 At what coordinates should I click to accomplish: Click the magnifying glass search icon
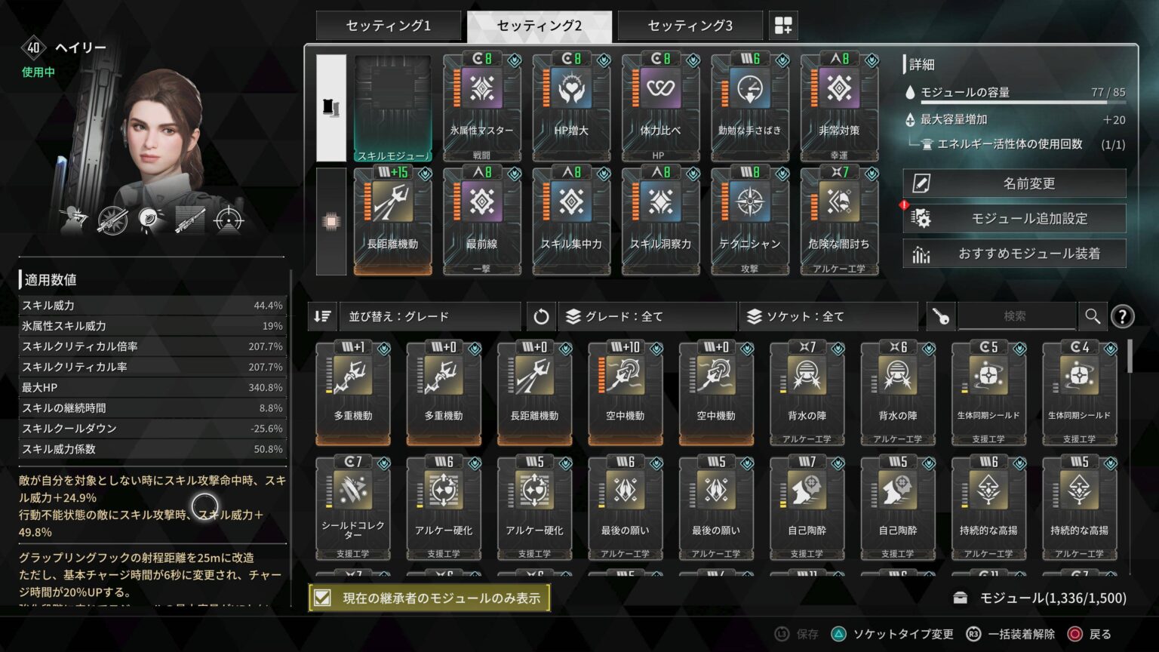pyautogui.click(x=1093, y=316)
